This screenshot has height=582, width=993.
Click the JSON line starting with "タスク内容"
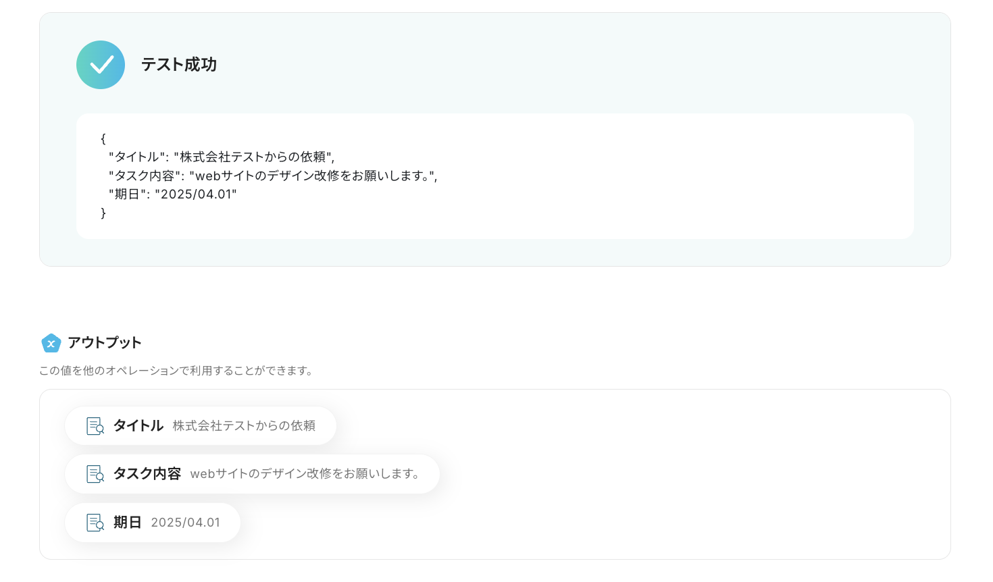tap(273, 176)
